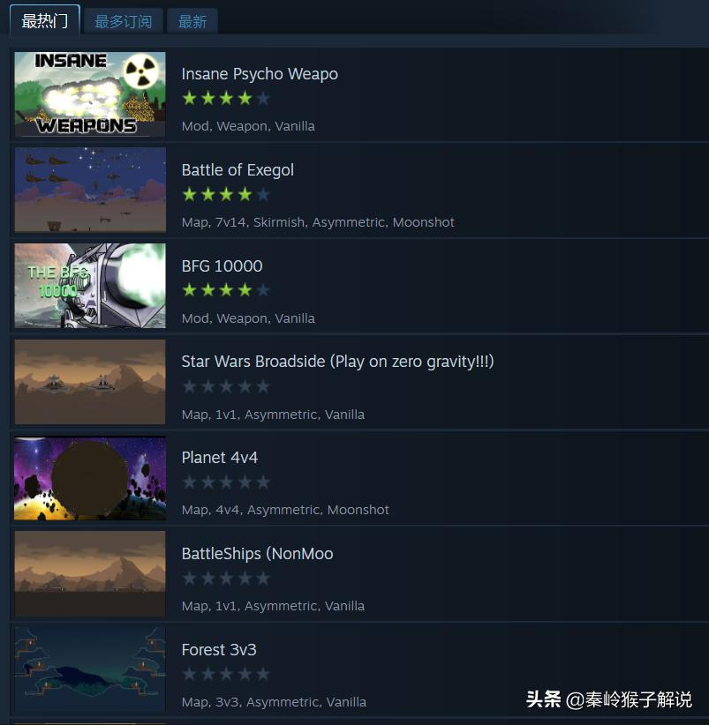
Task: Click the BattleShips (NonMoo title link
Action: pos(257,554)
